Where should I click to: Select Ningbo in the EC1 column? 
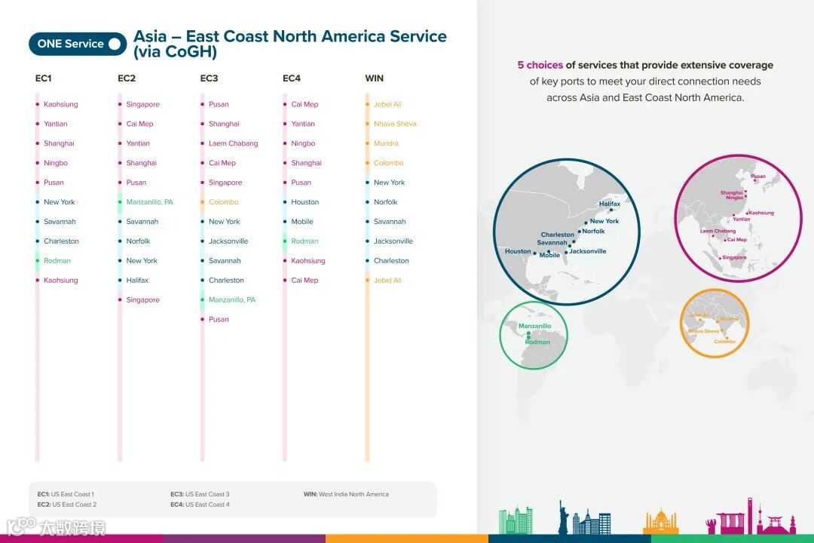56,163
